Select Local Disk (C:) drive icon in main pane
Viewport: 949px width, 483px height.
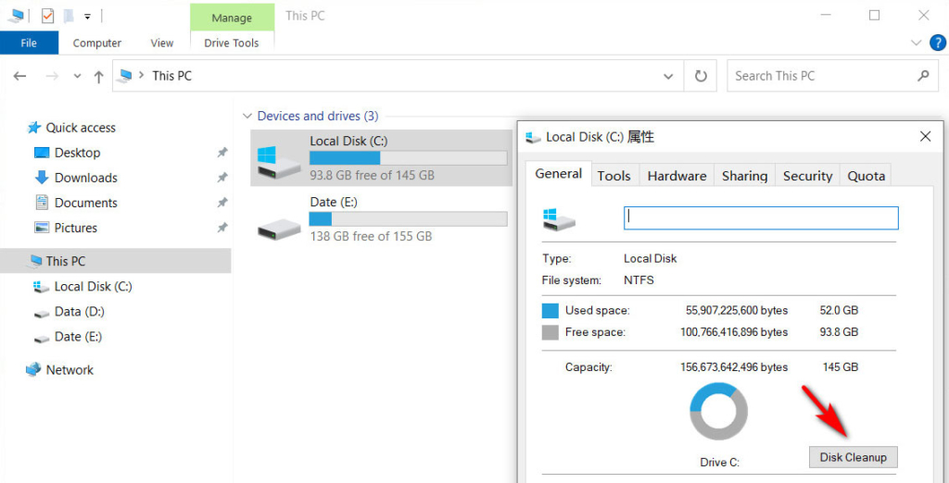(x=279, y=158)
